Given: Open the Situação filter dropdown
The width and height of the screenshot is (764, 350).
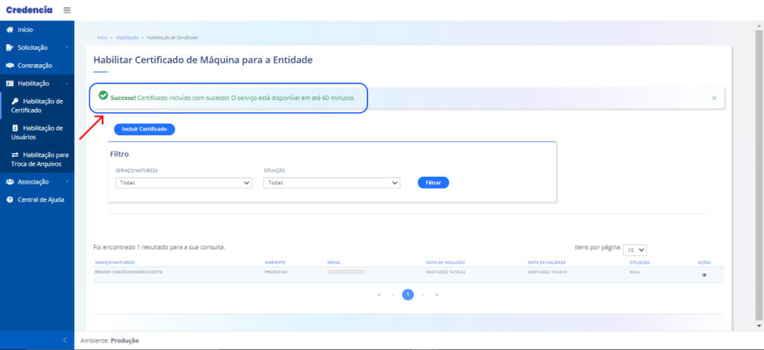Looking at the screenshot, I should (332, 183).
